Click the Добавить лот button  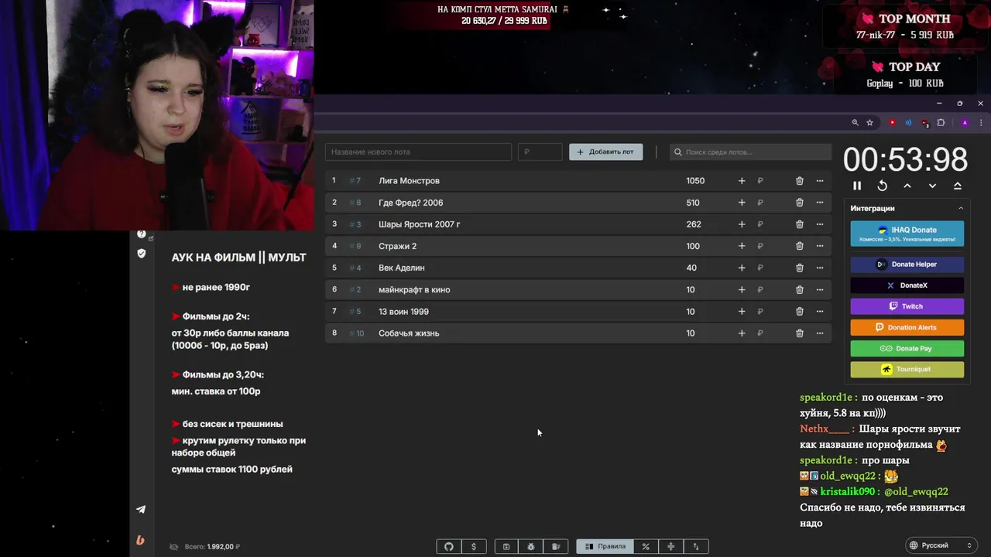tap(605, 152)
